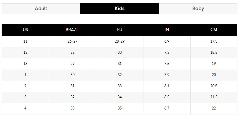Click the IN column header
Image resolution: width=241 pixels, height=119 pixels.
(167, 30)
